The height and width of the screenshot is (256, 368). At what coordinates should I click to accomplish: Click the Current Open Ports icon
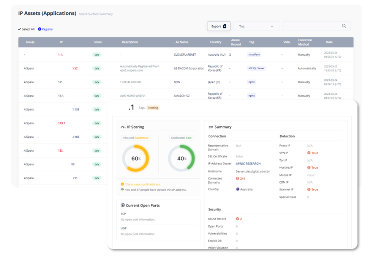[123, 205]
